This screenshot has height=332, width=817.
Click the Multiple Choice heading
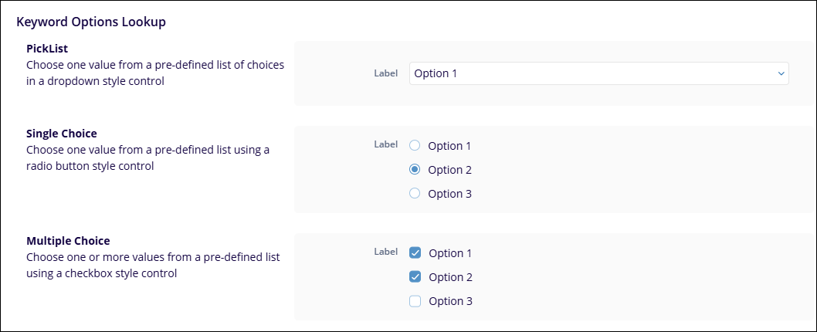[x=68, y=241]
